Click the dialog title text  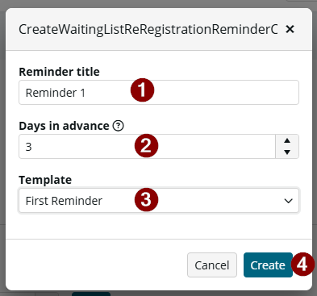pyautogui.click(x=148, y=29)
